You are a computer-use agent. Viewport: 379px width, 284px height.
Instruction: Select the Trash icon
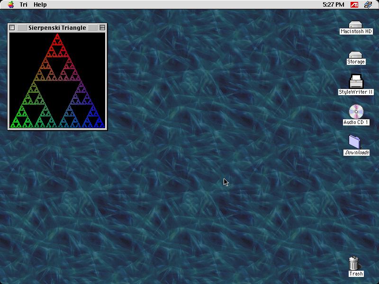pos(354,263)
